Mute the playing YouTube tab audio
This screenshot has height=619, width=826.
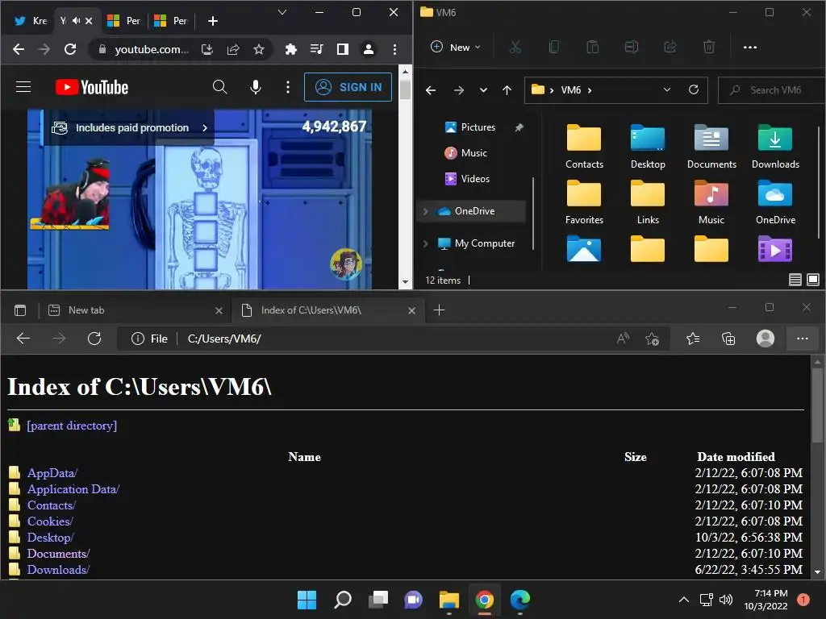pos(77,21)
